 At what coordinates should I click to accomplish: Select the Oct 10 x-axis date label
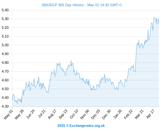coord(74,114)
